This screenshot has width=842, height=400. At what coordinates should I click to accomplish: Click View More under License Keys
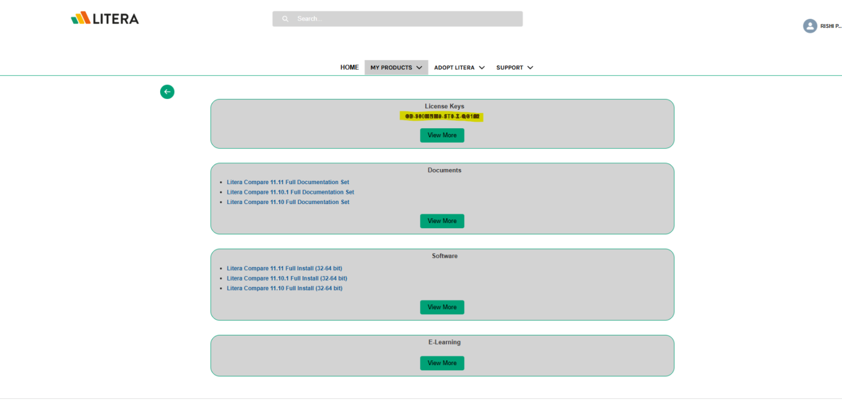[442, 135]
